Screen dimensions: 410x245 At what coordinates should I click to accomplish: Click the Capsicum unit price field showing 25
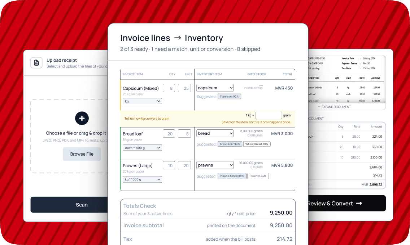tap(184, 88)
